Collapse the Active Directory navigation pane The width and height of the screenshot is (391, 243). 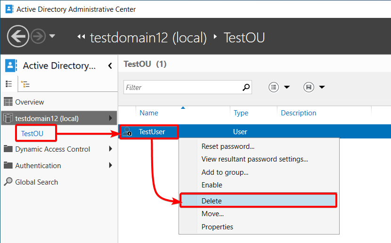pyautogui.click(x=110, y=66)
